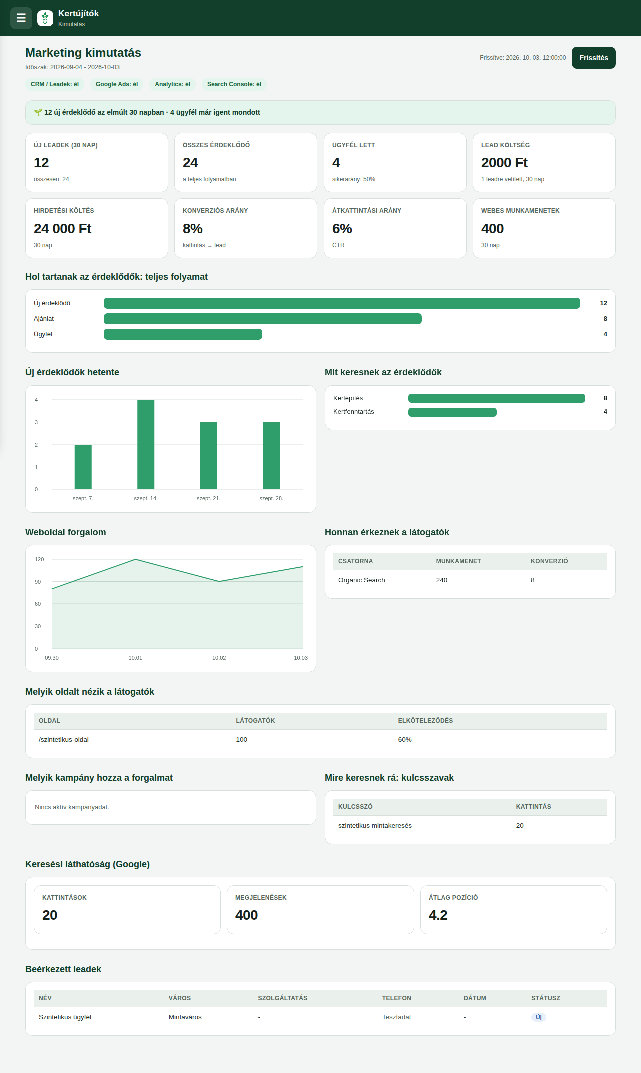Image resolution: width=641 pixels, height=1073 pixels.
Task: Click the Kattintás column header in keywords
Action: point(534,807)
